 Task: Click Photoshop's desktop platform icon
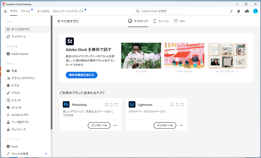pyautogui.click(x=106, y=105)
